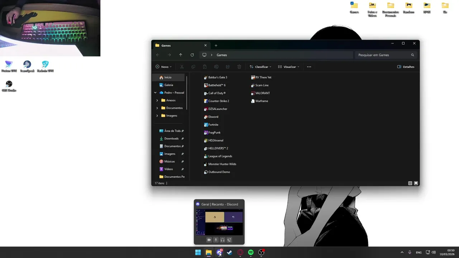Open Início in the navigation pane
The width and height of the screenshot is (459, 258).
pos(169,77)
